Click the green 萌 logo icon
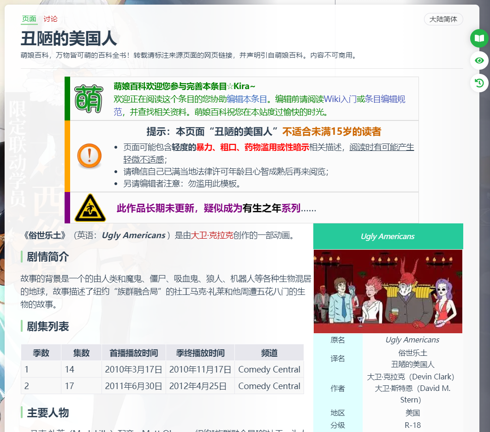This screenshot has height=432, width=490. (x=89, y=99)
